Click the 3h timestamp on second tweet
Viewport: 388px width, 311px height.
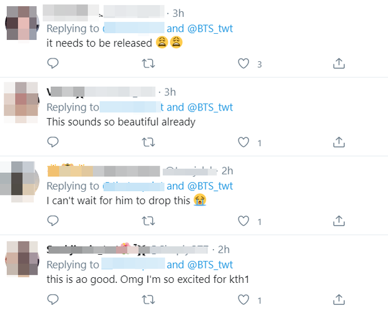170,92
